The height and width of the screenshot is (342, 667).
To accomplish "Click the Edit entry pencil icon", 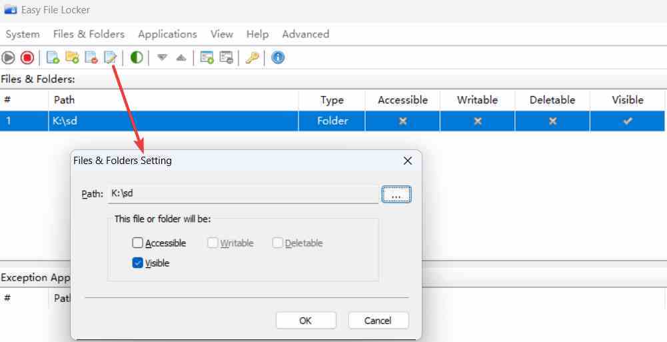I will coord(111,57).
